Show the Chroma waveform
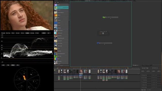Viewport: 162px width, 91px height. 32,33
